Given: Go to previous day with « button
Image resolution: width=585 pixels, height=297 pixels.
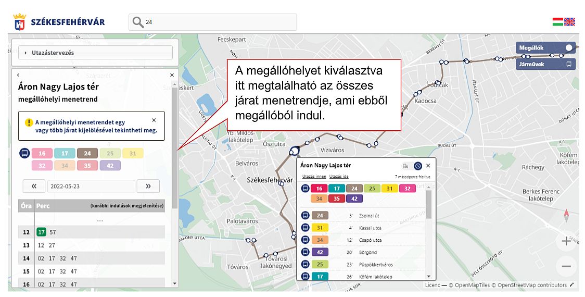Looking at the screenshot, I should [x=34, y=186].
